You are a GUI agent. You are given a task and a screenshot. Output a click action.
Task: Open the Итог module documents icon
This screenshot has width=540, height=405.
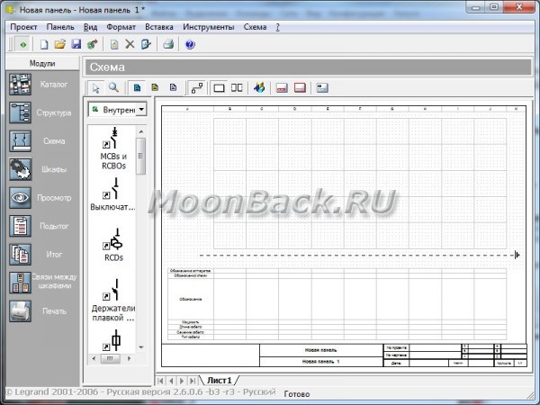click(x=21, y=254)
